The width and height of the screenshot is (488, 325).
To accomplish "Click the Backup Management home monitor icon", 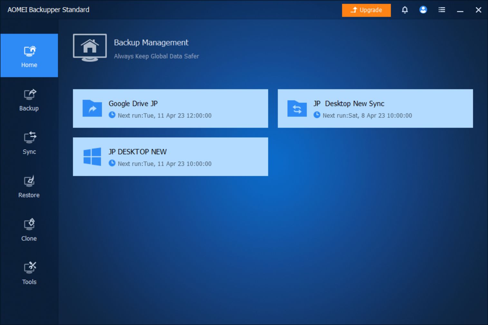I will (x=90, y=48).
